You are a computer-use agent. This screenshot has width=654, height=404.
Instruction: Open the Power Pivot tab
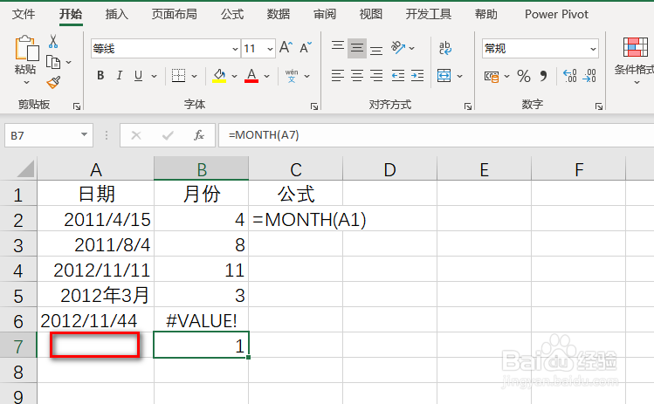[556, 14]
